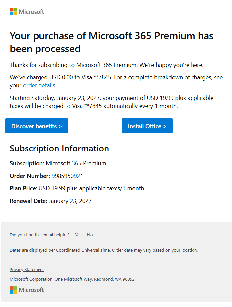Open the Privacy Statement link

(x=27, y=270)
